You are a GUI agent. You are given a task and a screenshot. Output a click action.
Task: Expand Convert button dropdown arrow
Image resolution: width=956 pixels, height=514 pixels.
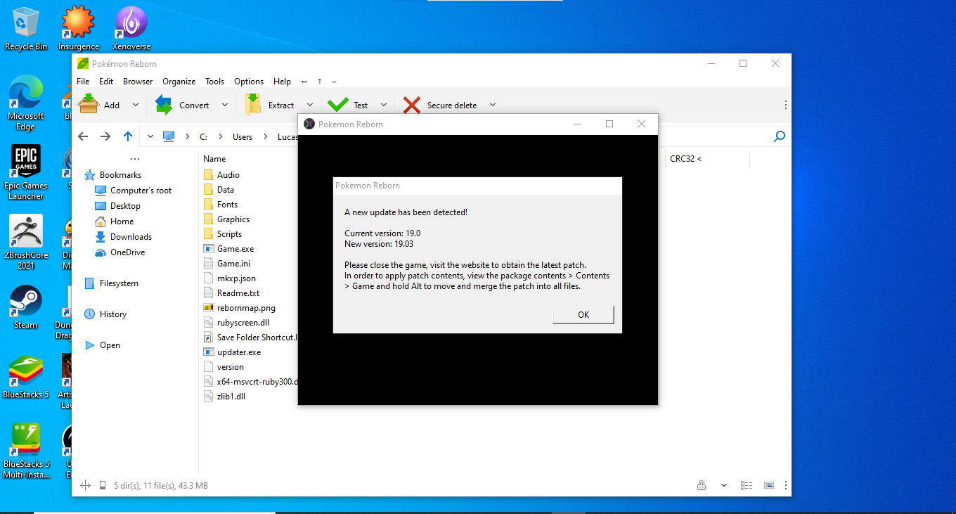(x=224, y=105)
